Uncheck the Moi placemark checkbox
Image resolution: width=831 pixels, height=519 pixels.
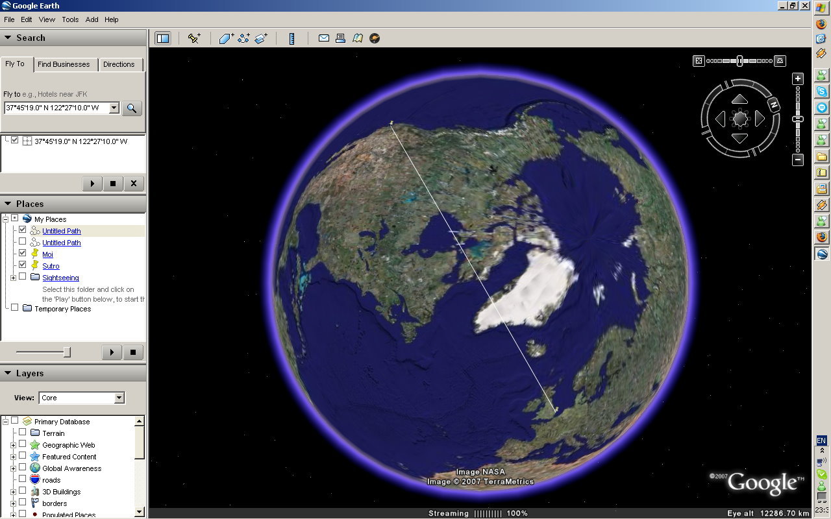(23, 254)
